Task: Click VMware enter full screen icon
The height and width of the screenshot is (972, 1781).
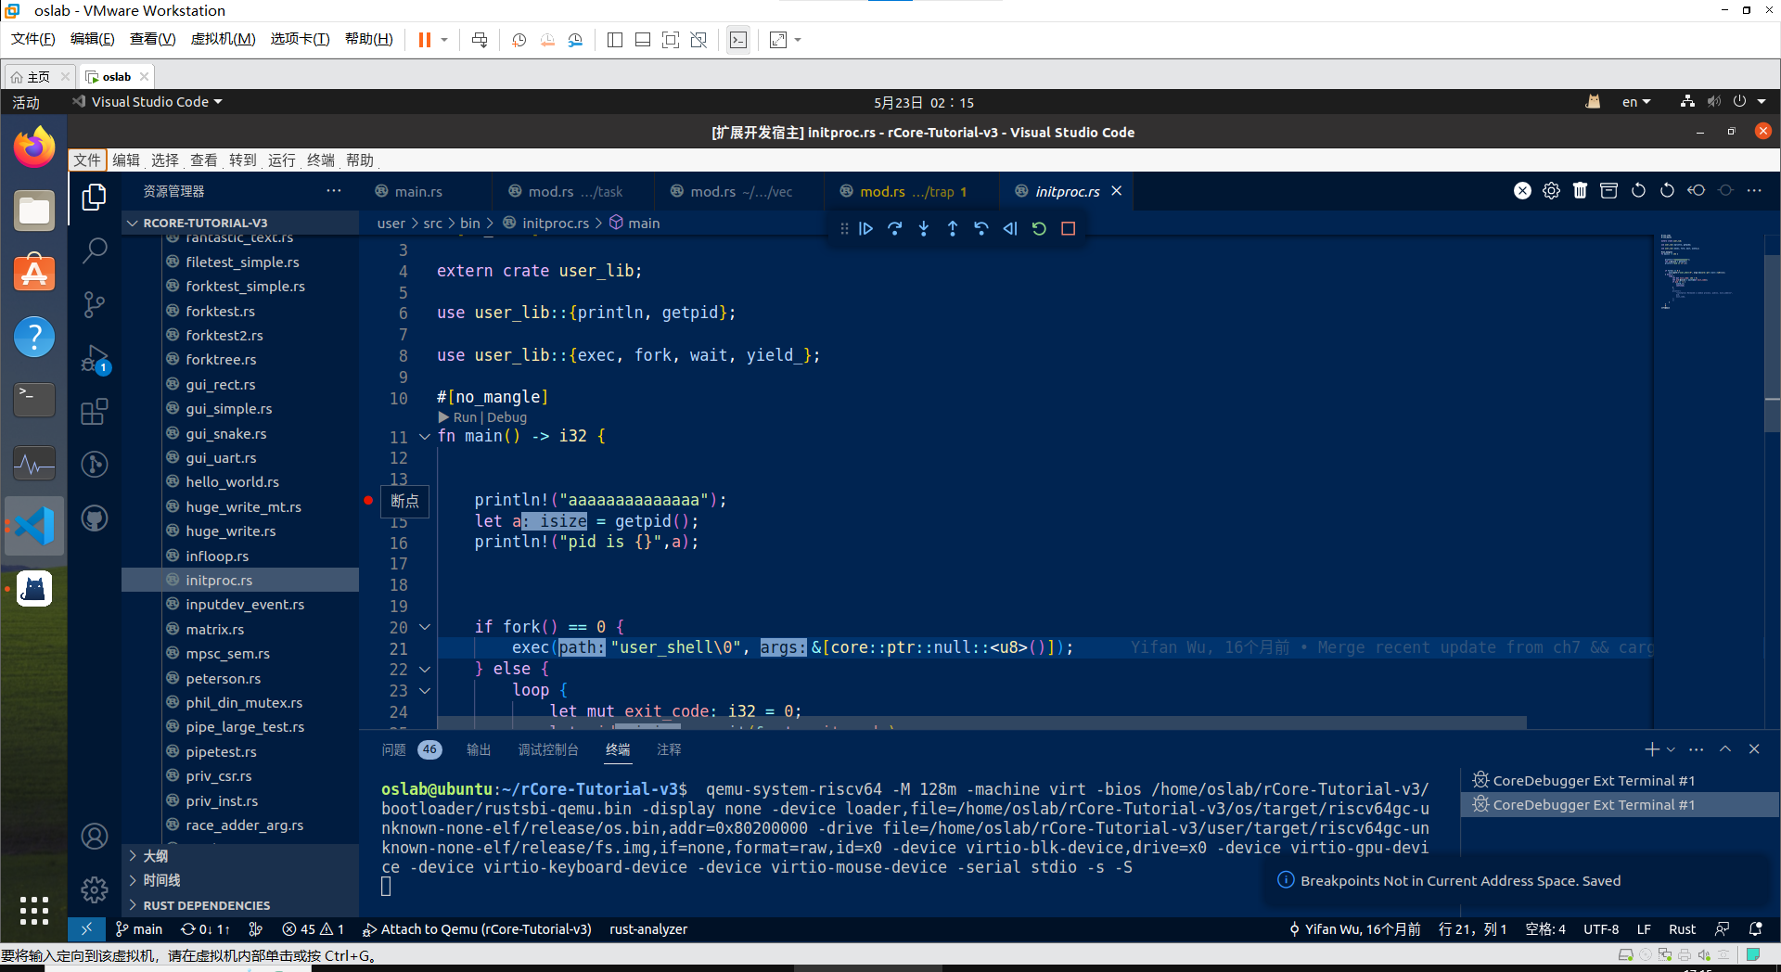Action: [671, 40]
